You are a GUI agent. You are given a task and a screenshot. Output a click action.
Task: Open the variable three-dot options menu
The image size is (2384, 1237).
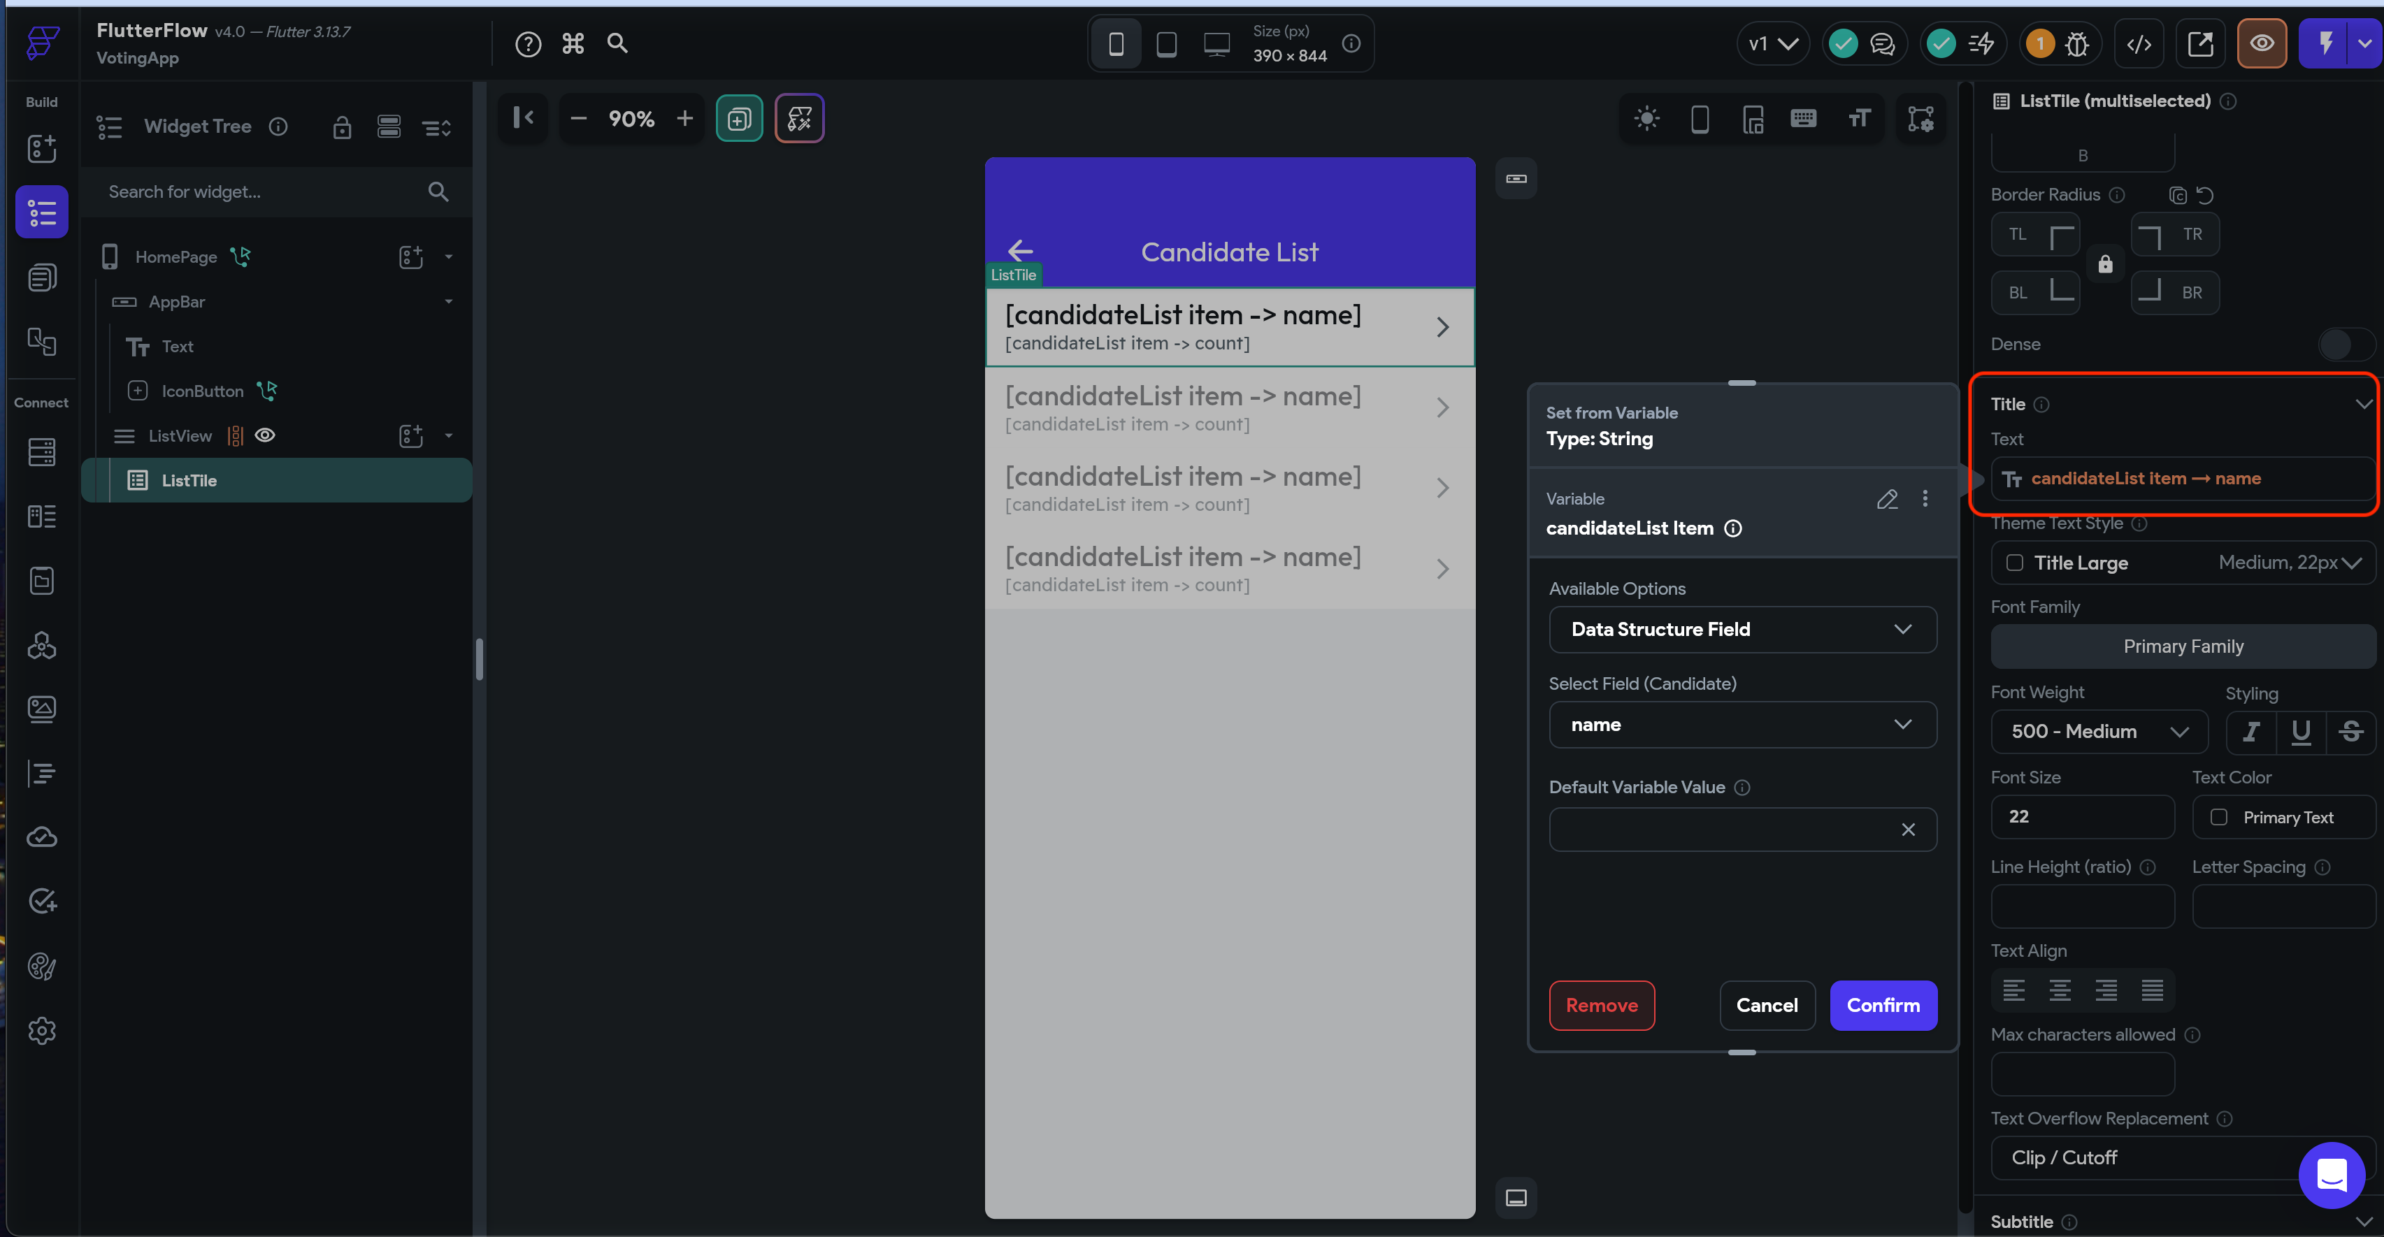pos(1925,499)
